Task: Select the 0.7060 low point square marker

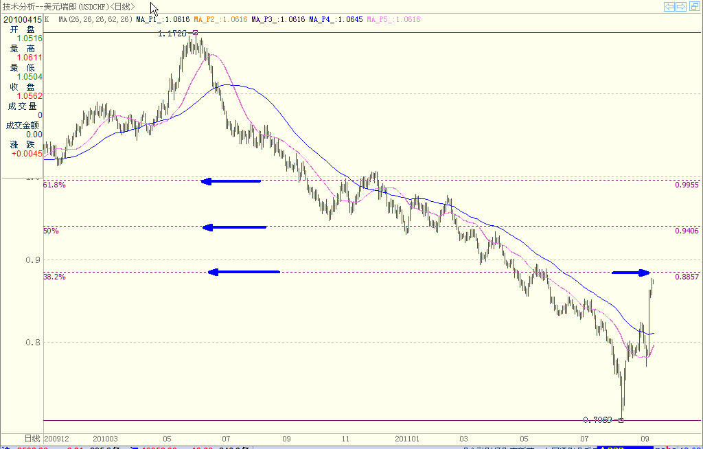Action: [621, 420]
